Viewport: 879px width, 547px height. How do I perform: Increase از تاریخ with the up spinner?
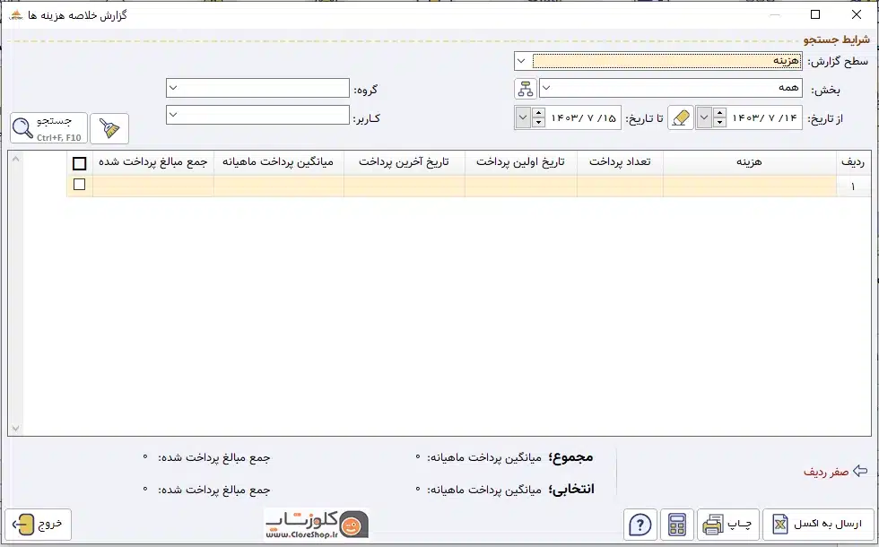tap(719, 113)
